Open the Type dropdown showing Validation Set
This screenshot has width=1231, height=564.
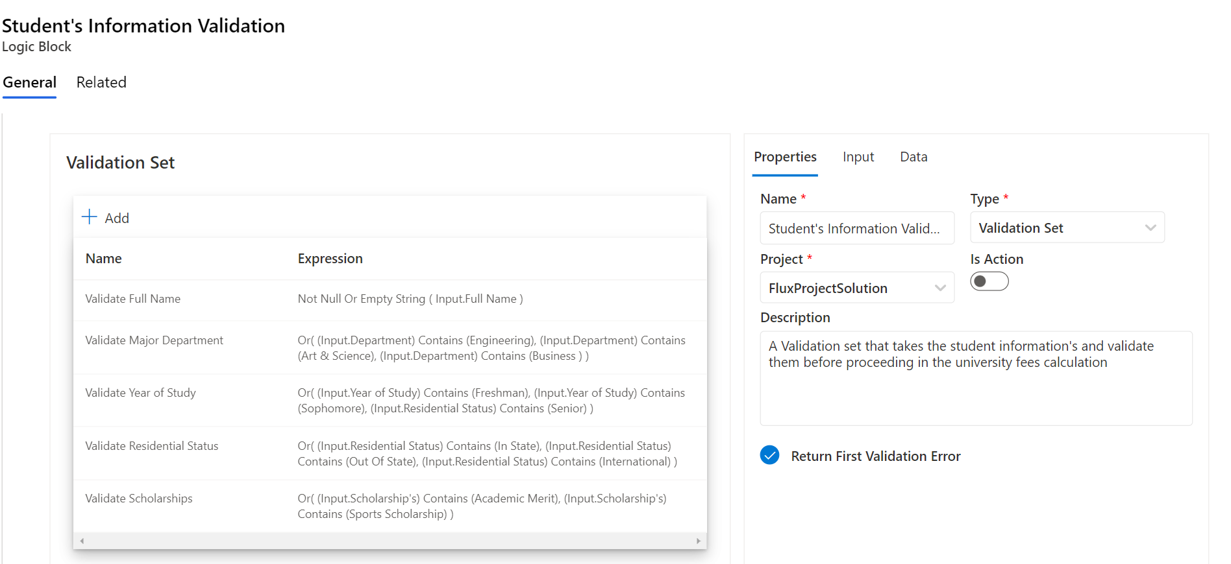pos(1067,228)
